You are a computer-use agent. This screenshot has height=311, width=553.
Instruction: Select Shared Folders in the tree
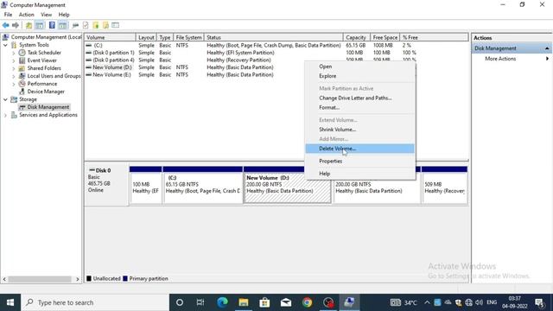coord(44,68)
